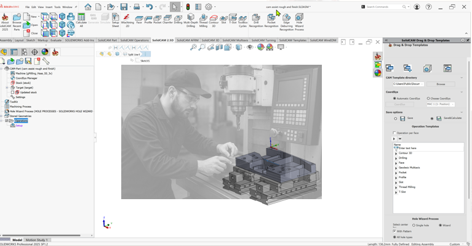Image resolution: width=472 pixels, height=246 pixels.
Task: Click Calculate All in ribbon
Action: (x=81, y=20)
